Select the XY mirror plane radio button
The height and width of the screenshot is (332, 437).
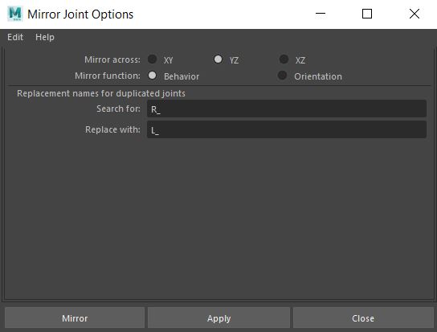152,59
